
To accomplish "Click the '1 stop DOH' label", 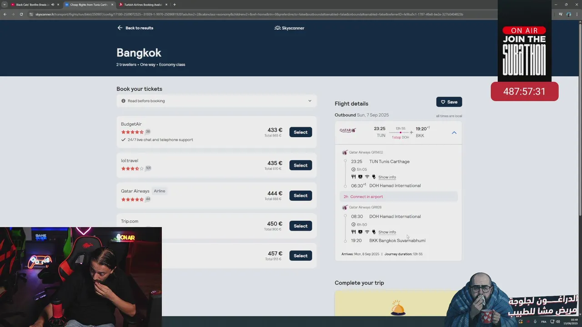I will click(x=401, y=137).
